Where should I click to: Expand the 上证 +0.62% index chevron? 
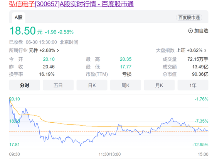click(205, 51)
